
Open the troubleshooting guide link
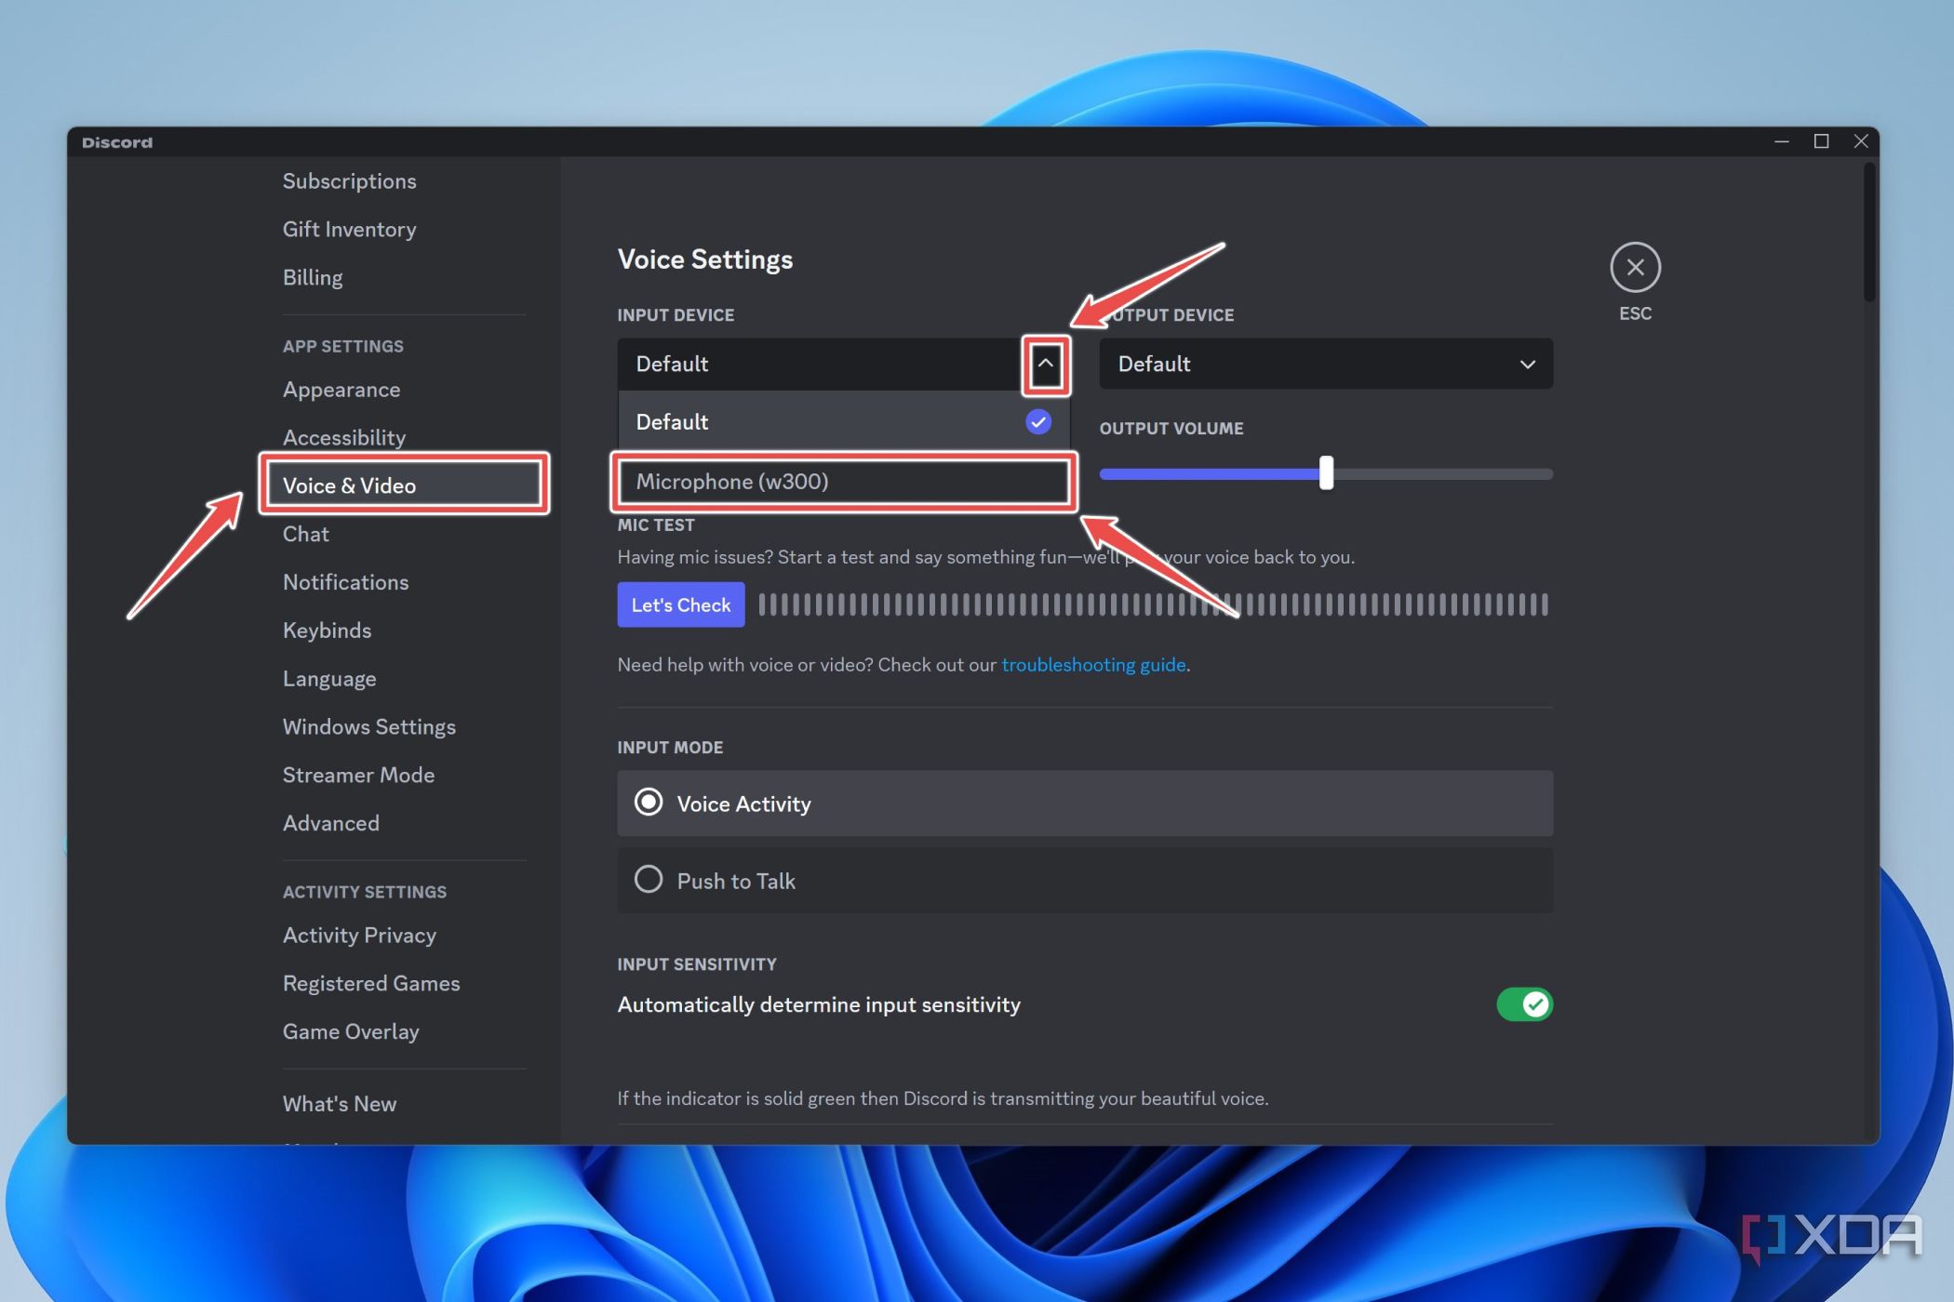point(1093,664)
